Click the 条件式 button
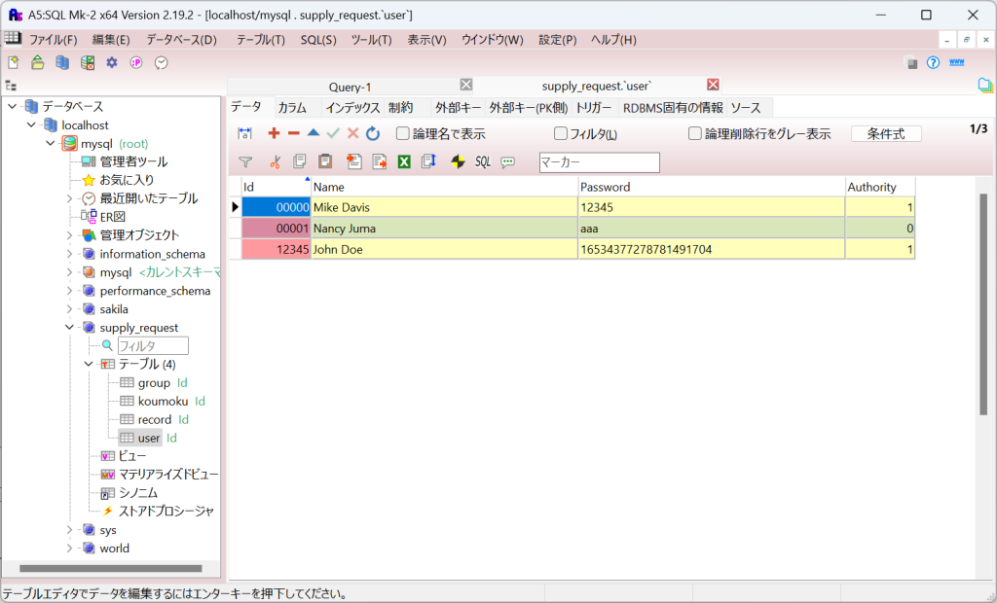This screenshot has width=997, height=603. click(886, 134)
